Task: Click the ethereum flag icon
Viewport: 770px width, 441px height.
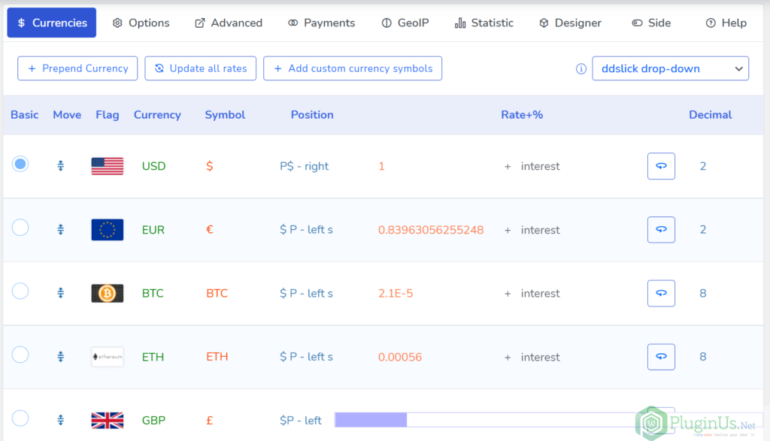Action: pos(107,357)
